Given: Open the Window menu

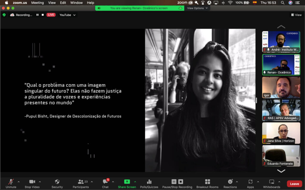Looking at the screenshot, I should point(76,3).
